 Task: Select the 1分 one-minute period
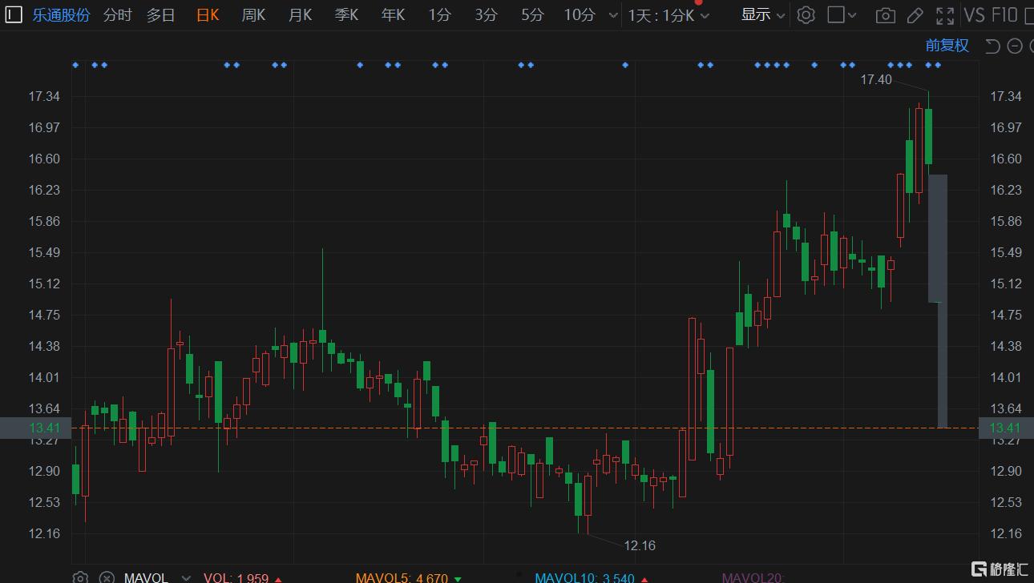coord(439,15)
